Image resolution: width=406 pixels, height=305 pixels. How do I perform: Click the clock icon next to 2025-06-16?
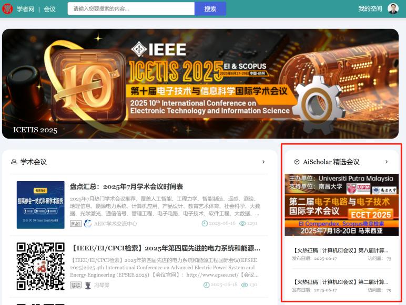tap(205, 224)
